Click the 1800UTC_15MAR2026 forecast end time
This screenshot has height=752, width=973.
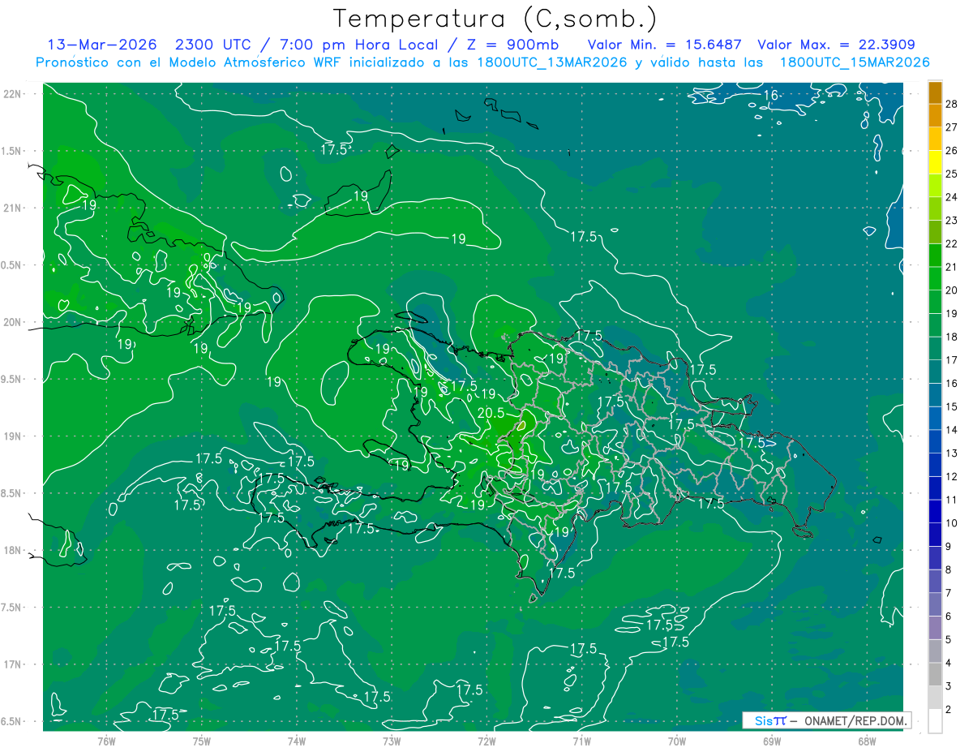point(854,62)
